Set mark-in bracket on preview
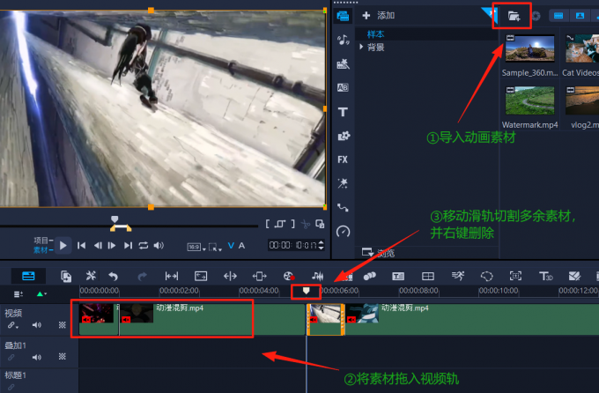Image resolution: width=599 pixels, height=393 pixels. (268, 224)
